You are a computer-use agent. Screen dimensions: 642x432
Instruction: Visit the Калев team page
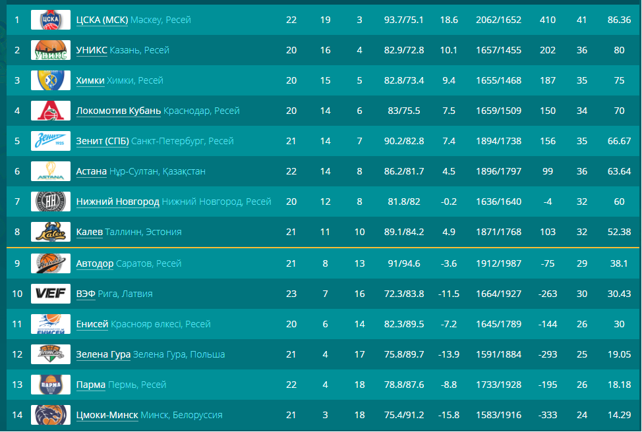(x=89, y=232)
